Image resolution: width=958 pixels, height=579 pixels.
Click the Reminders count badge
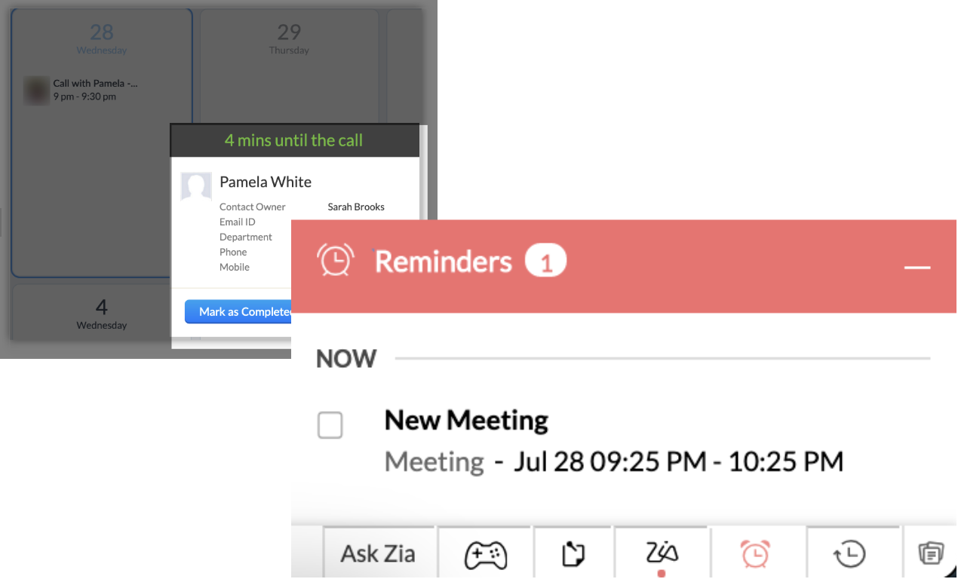(545, 262)
